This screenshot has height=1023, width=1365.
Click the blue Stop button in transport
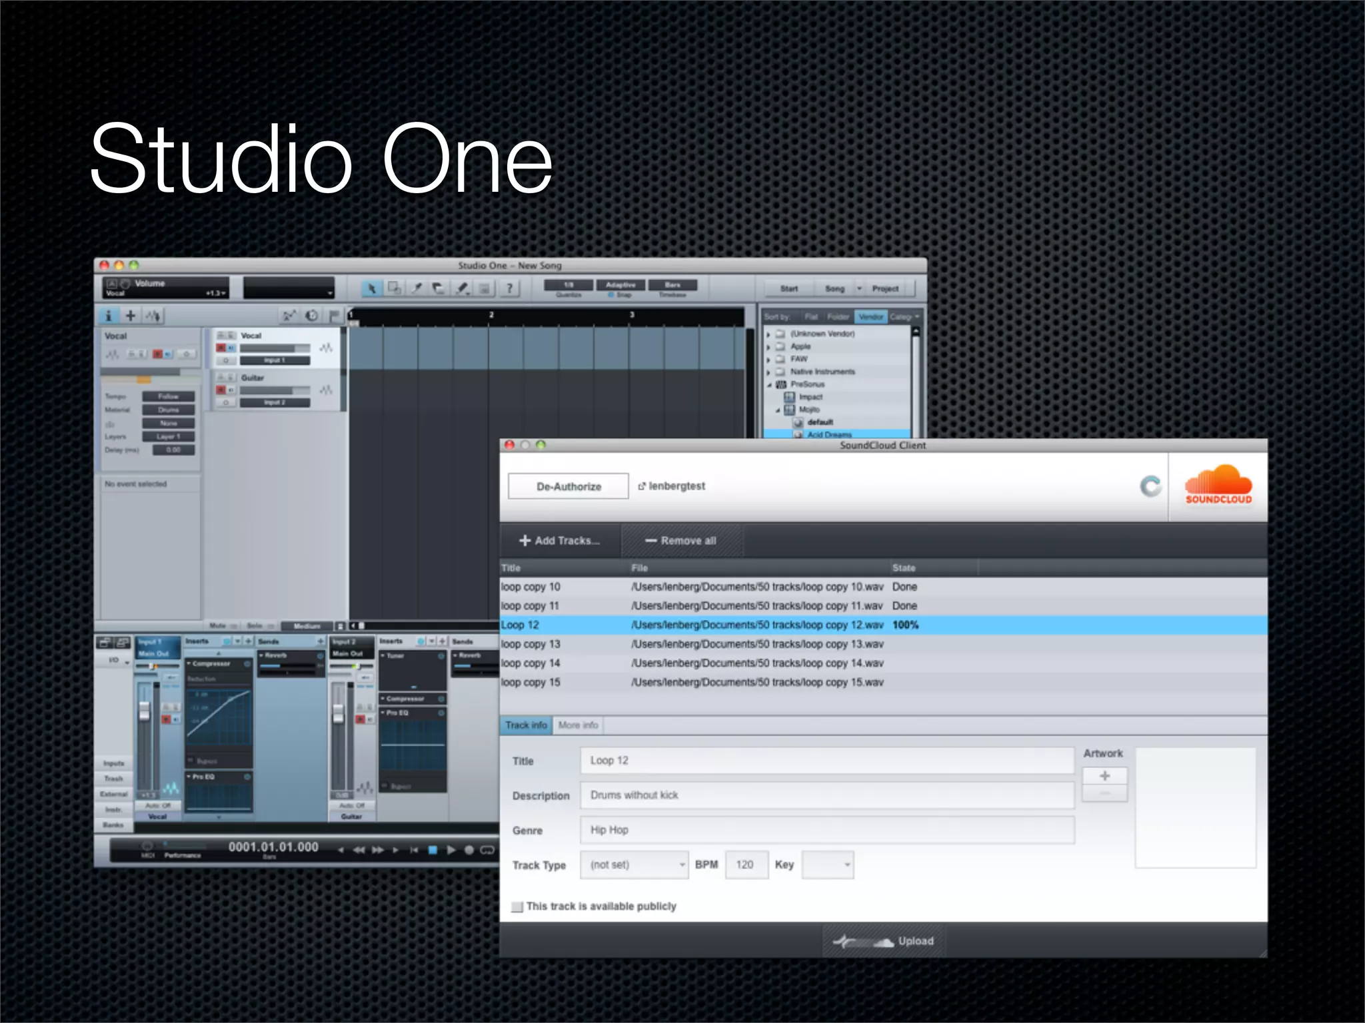432,850
